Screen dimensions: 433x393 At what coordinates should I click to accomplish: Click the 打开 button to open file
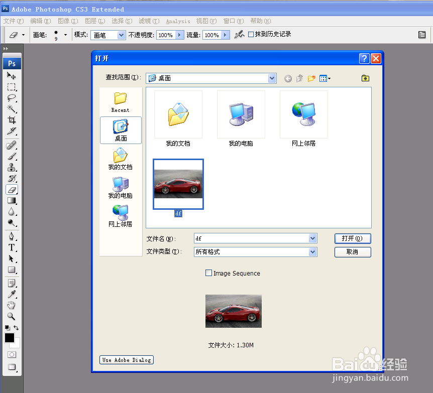(352, 238)
